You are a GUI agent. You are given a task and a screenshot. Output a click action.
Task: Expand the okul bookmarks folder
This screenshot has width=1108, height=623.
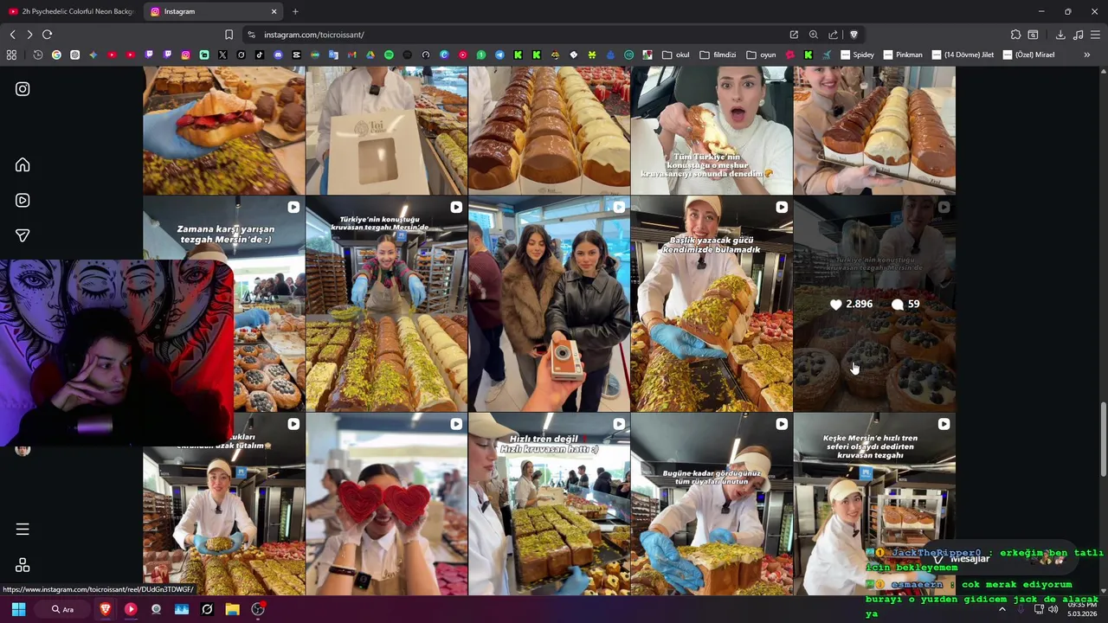pos(676,55)
